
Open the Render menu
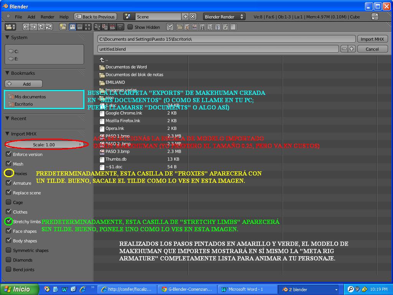(47, 17)
